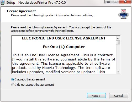Image resolution: width=132 pixels, height=102 pixels.
Task: Click the license scrollbar up arrow
Action: (x=118, y=38)
